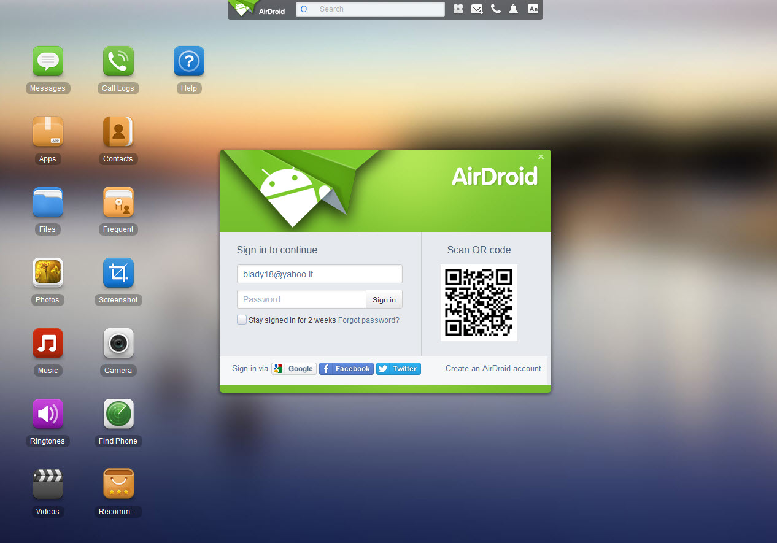
Task: Click the Sign in button
Action: 384,299
